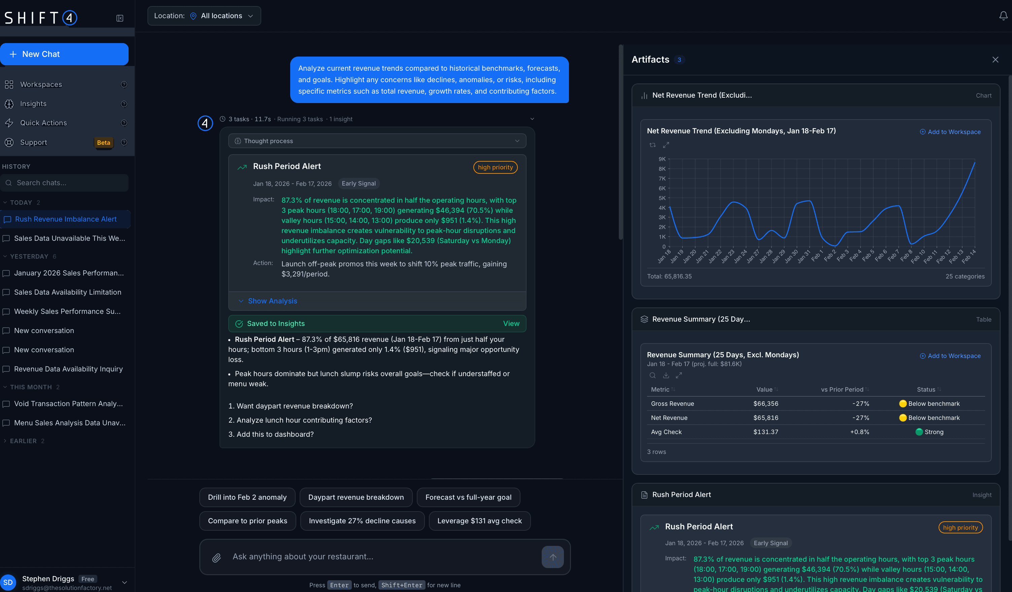Screen dimensions: 1012x592
Task: Open Weekly Sales Performance Summary chat
Action: [x=65, y=312]
